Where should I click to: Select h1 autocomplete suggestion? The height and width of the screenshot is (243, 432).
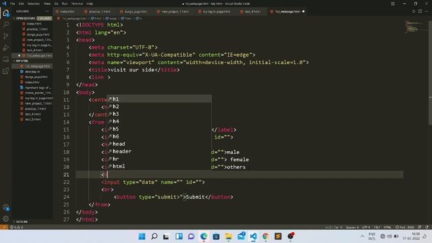(x=159, y=99)
